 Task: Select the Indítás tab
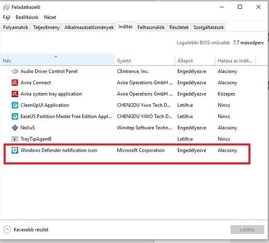tap(126, 27)
